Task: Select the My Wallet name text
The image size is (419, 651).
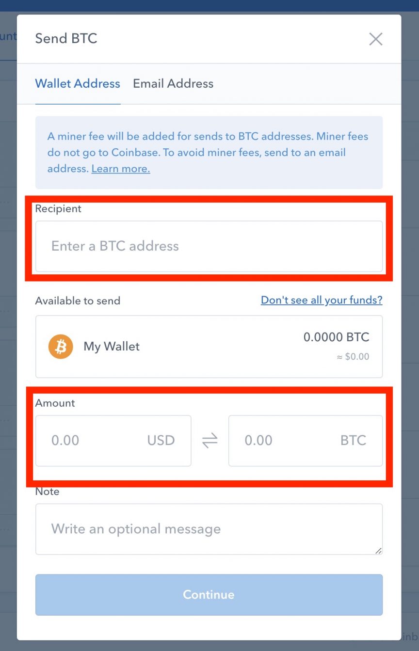Action: coord(112,347)
